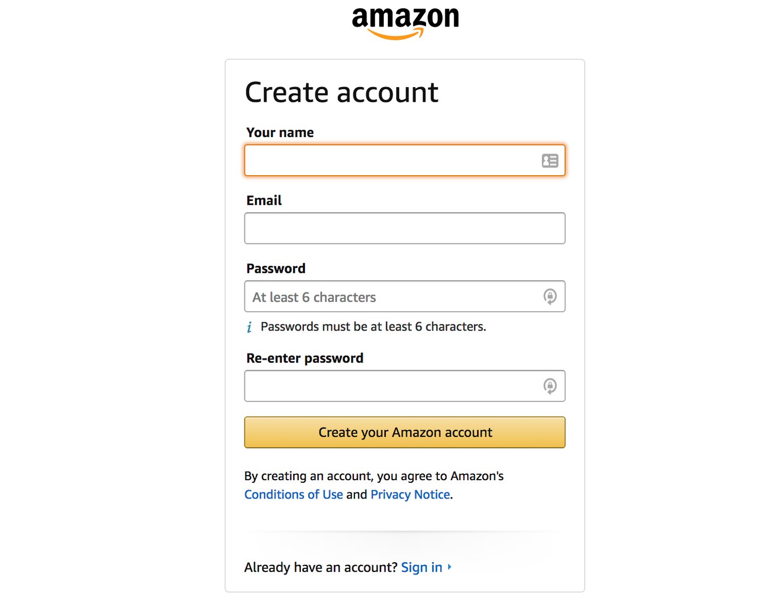This screenshot has width=782, height=608.
Task: Click the small arrow beside Sign in
Action: point(449,567)
